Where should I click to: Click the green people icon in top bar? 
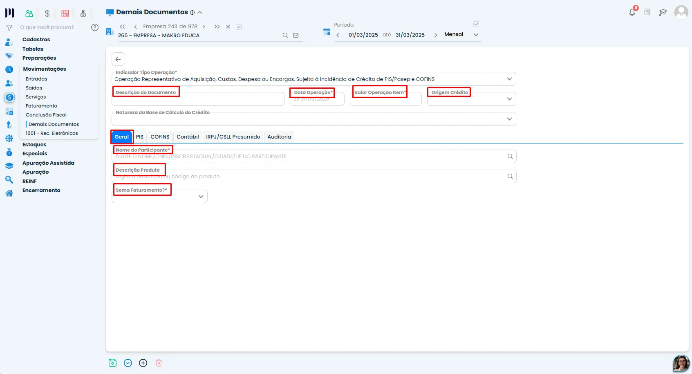click(29, 13)
